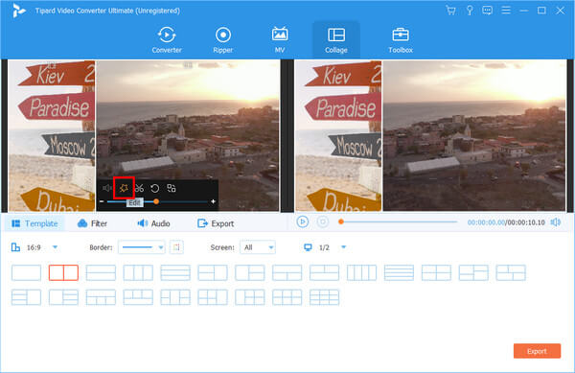Play the collage preview

[303, 221]
